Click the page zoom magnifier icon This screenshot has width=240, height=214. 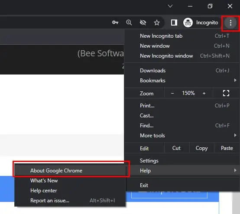[x=129, y=23]
